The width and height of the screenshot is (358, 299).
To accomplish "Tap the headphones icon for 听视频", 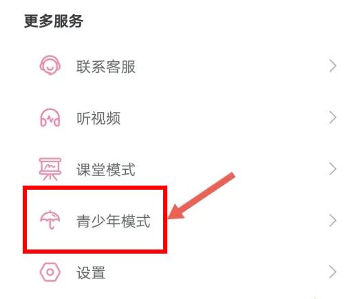I will 50,118.
